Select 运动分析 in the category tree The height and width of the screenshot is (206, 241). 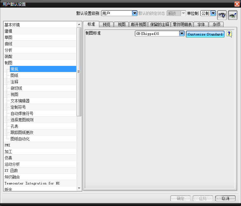click(40, 164)
